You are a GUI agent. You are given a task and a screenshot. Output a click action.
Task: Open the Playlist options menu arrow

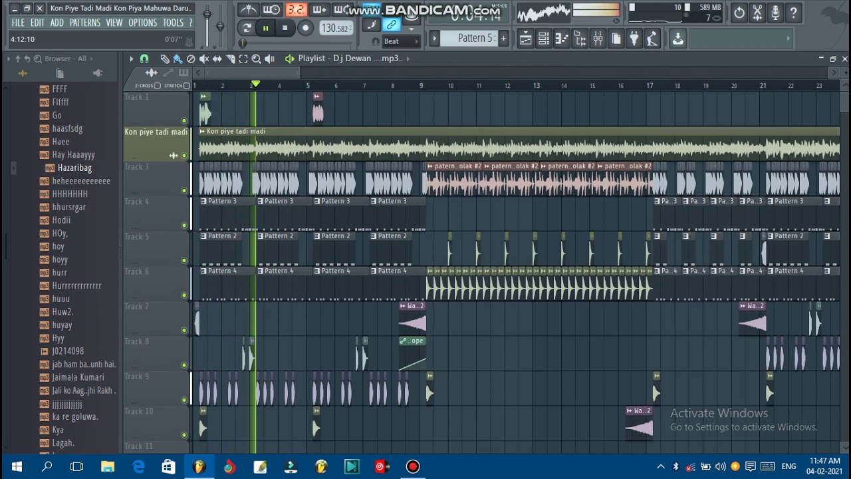(131, 59)
